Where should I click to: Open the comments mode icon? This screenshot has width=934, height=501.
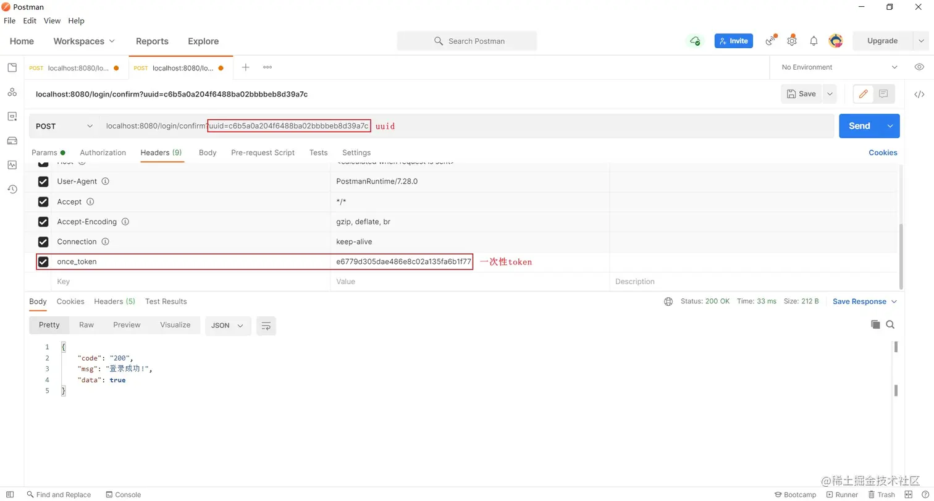883,94
